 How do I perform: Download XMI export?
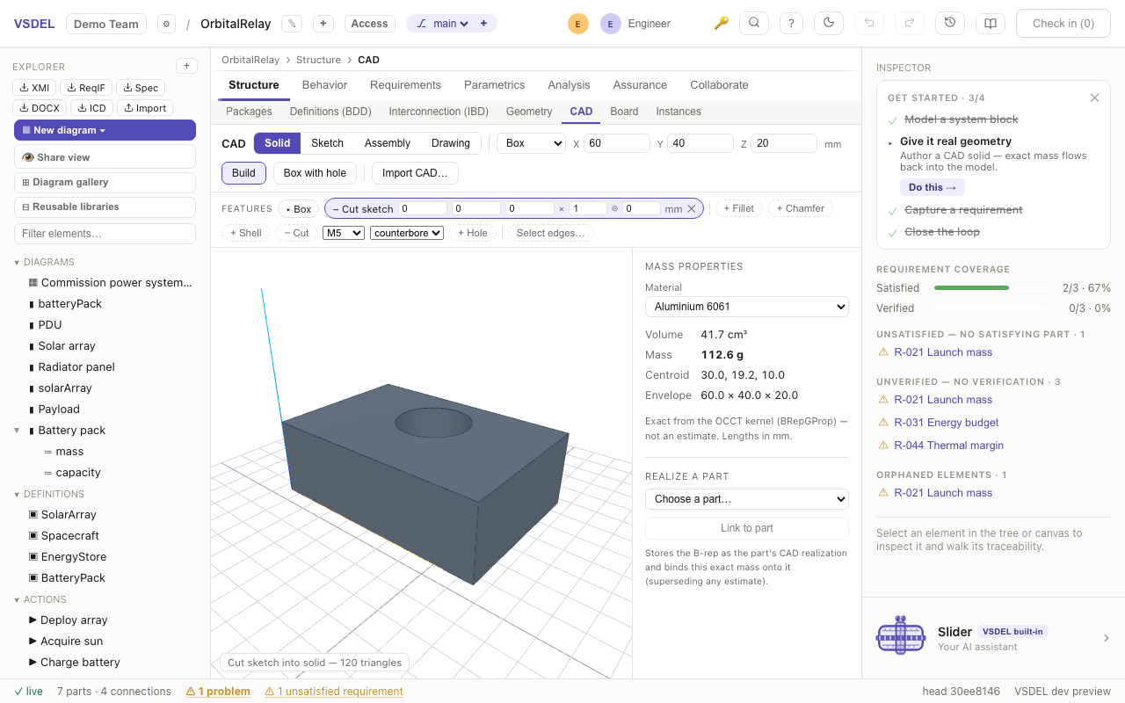click(34, 87)
